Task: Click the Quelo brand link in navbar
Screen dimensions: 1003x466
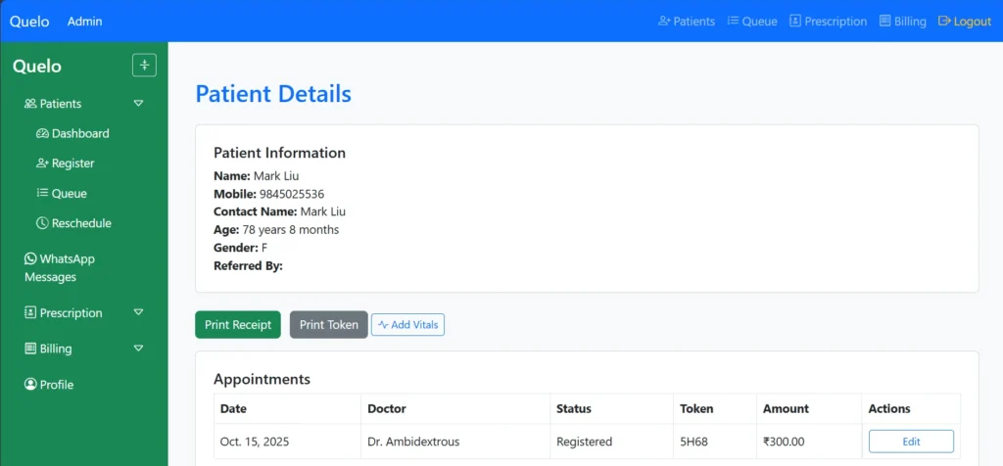Action: tap(29, 22)
